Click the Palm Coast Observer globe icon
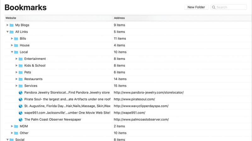 click(x=20, y=119)
